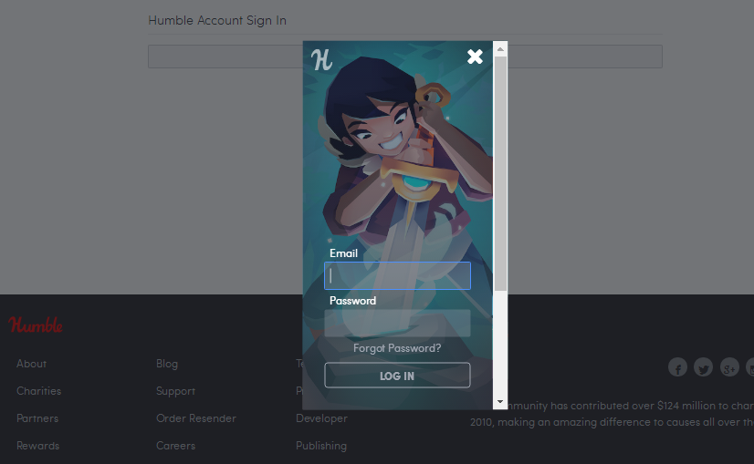The width and height of the screenshot is (754, 464).
Task: Open the Google Plus social icon
Action: (729, 367)
